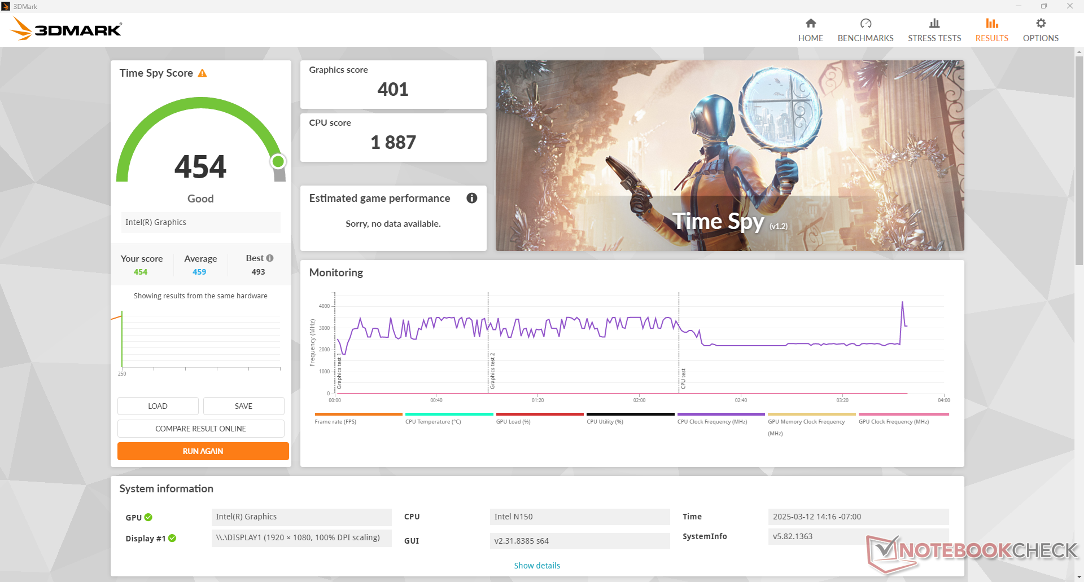1084x582 pixels.
Task: Click the score distribution histogram
Action: coord(200,340)
